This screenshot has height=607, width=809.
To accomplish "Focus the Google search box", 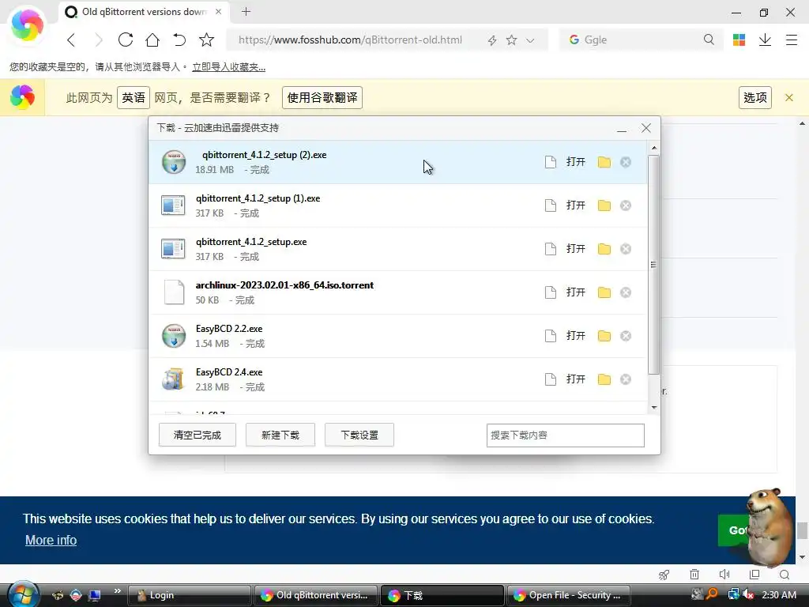I will pyautogui.click(x=640, y=40).
